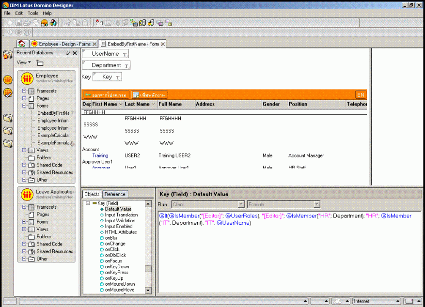Image resolution: width=425 pixels, height=307 pixels.
Task: Select onClick event in the Objects list
Action: 112,249
